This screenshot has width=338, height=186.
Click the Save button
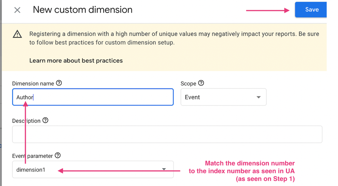[311, 10]
